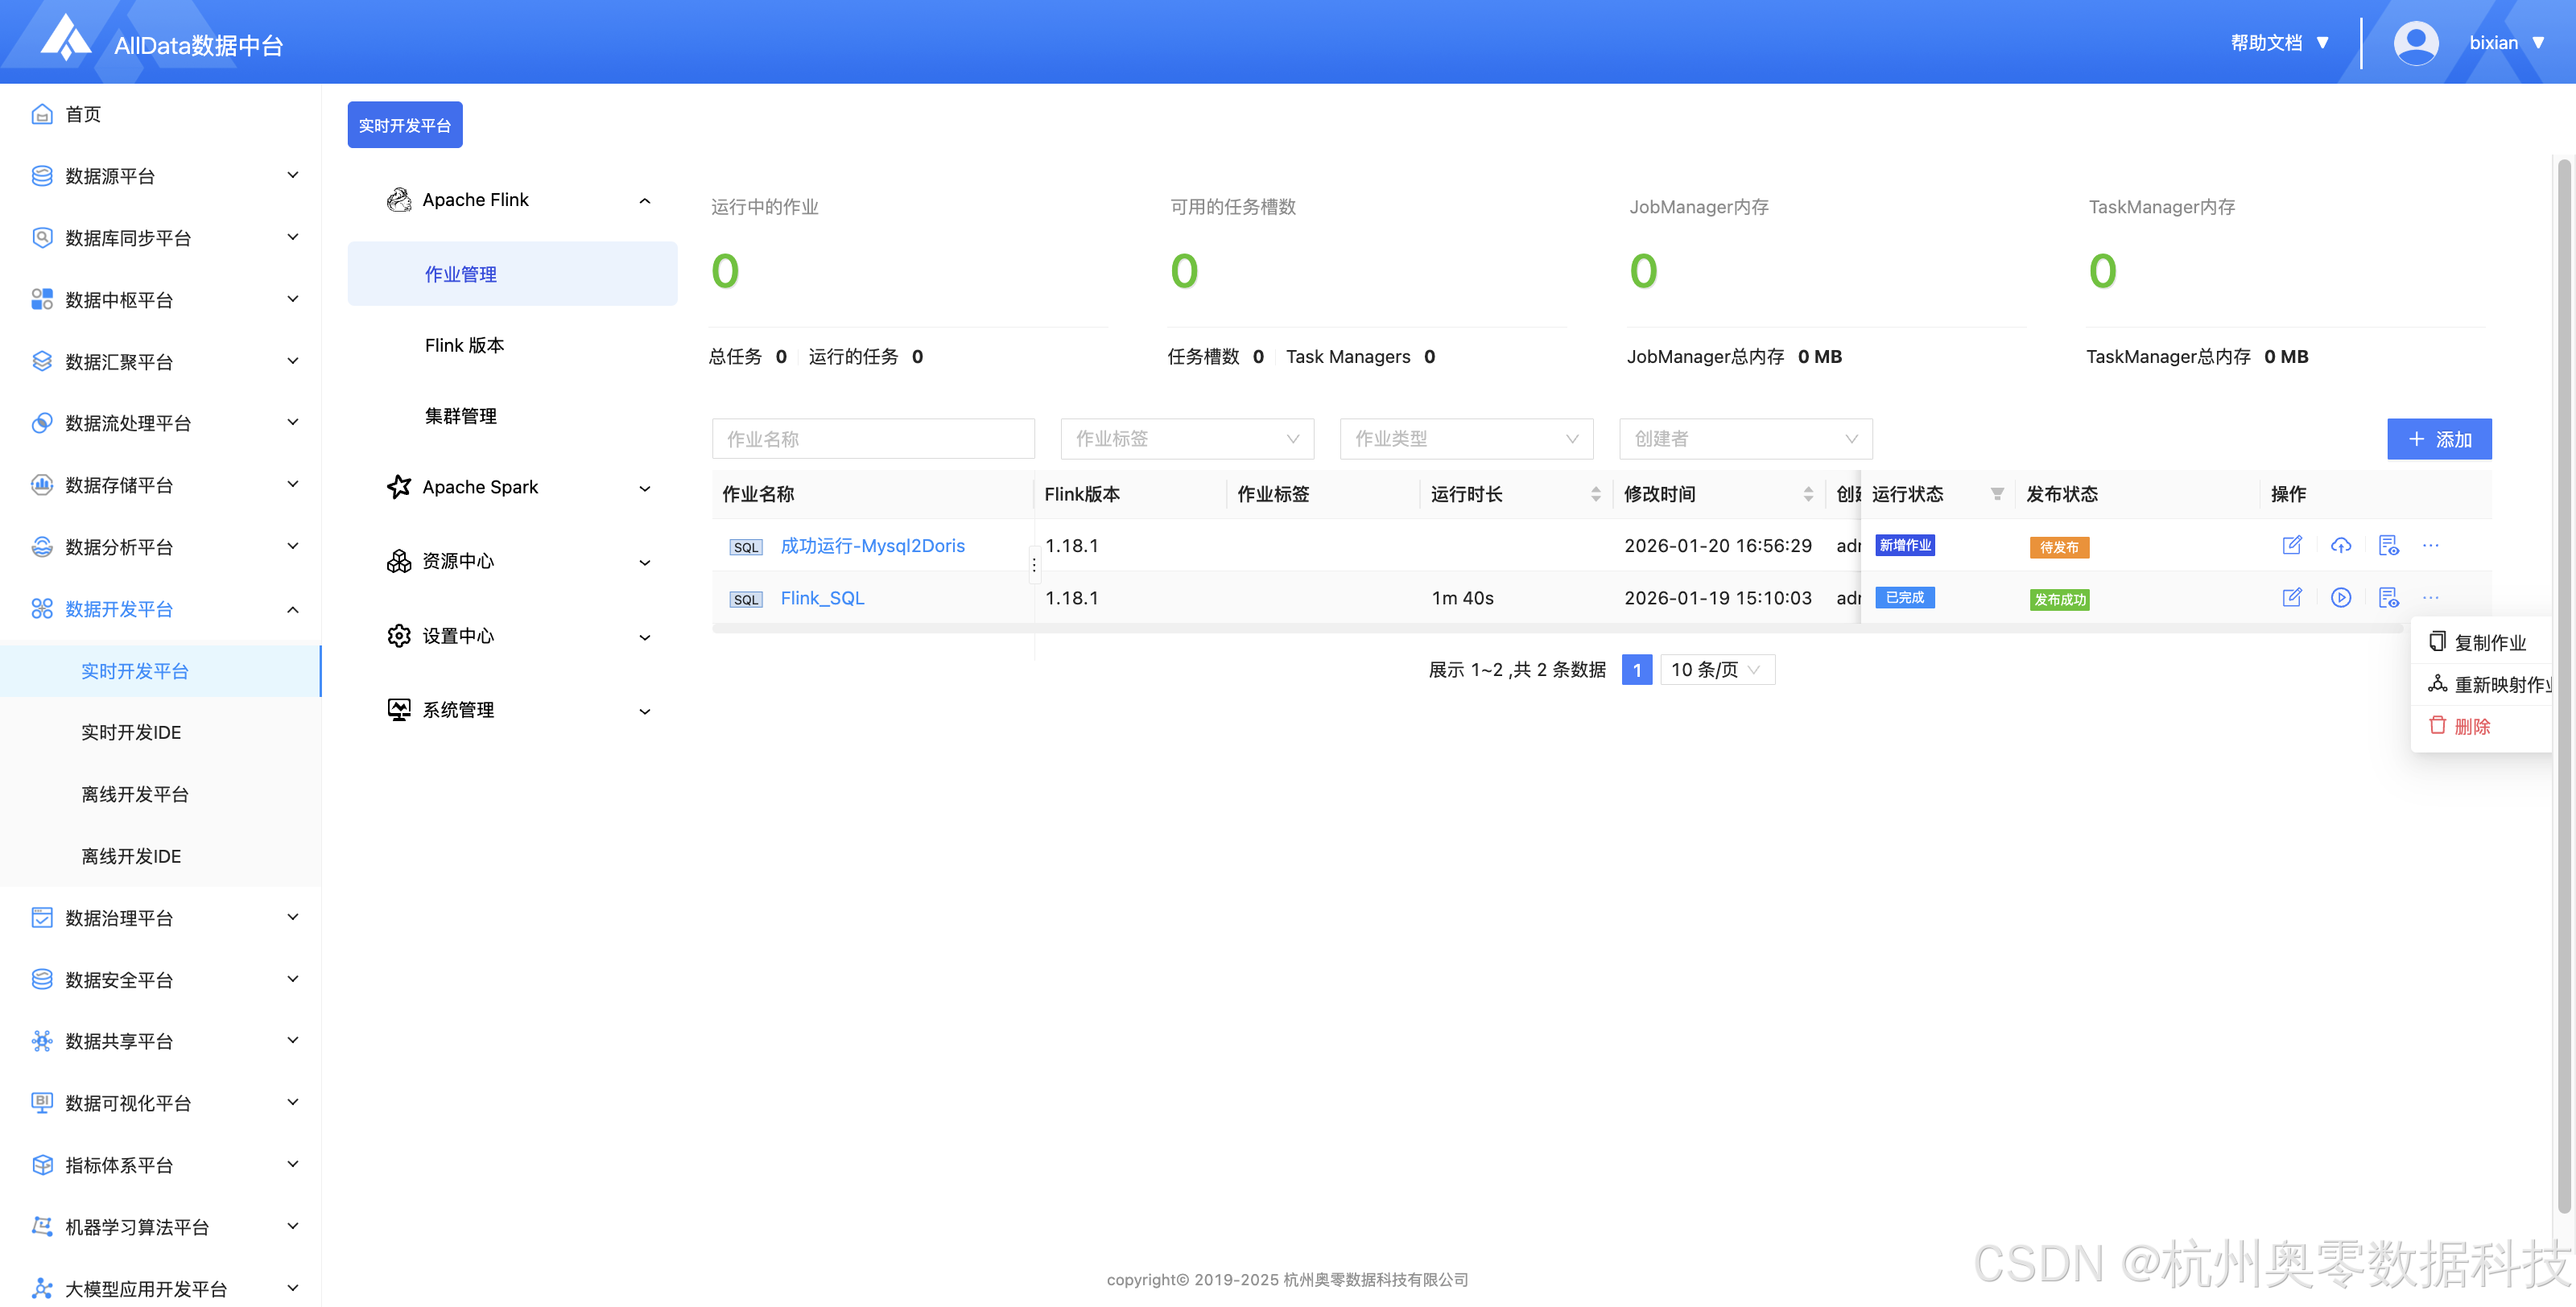Select 复制作业 from the context menu
2576x1307 pixels.
point(2488,643)
